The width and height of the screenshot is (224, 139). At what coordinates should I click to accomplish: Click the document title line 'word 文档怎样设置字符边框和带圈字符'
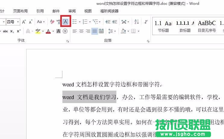point(111,85)
